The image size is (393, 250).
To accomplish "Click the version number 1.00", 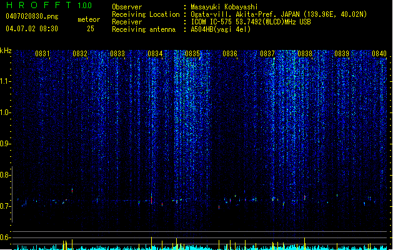I will click(84, 6).
